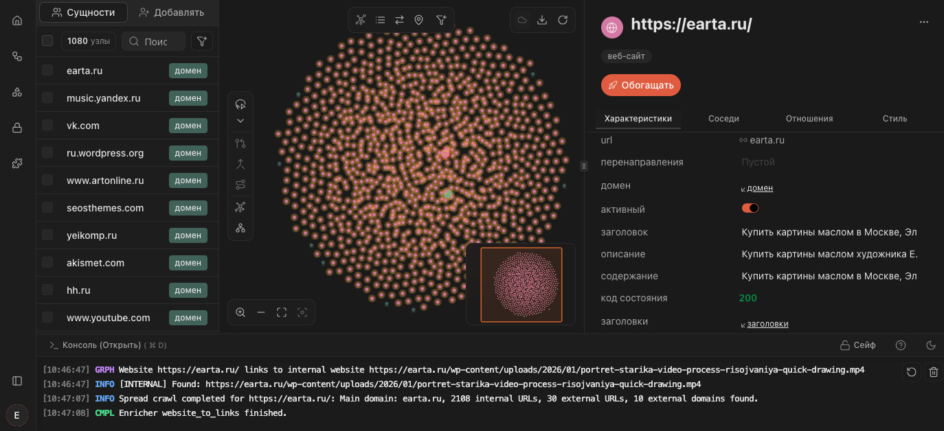Delete console logs with trash icon

click(x=934, y=372)
